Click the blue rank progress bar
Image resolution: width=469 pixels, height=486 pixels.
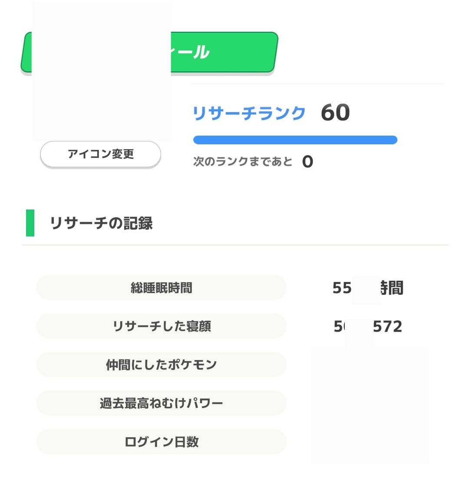pos(295,140)
